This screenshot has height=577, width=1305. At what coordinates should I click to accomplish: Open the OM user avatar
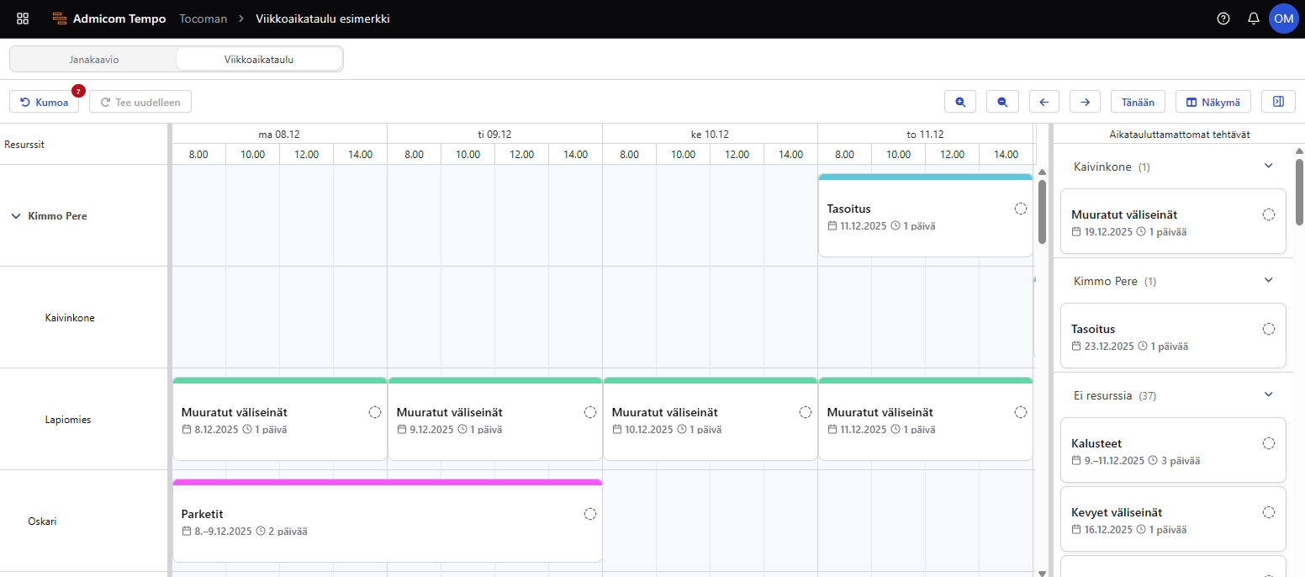click(1283, 19)
